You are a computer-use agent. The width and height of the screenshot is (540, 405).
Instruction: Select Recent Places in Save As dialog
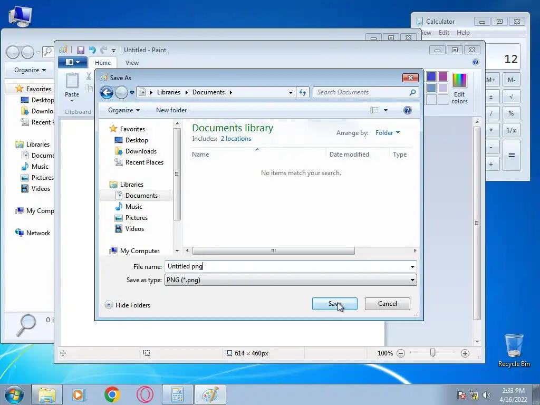(144, 162)
